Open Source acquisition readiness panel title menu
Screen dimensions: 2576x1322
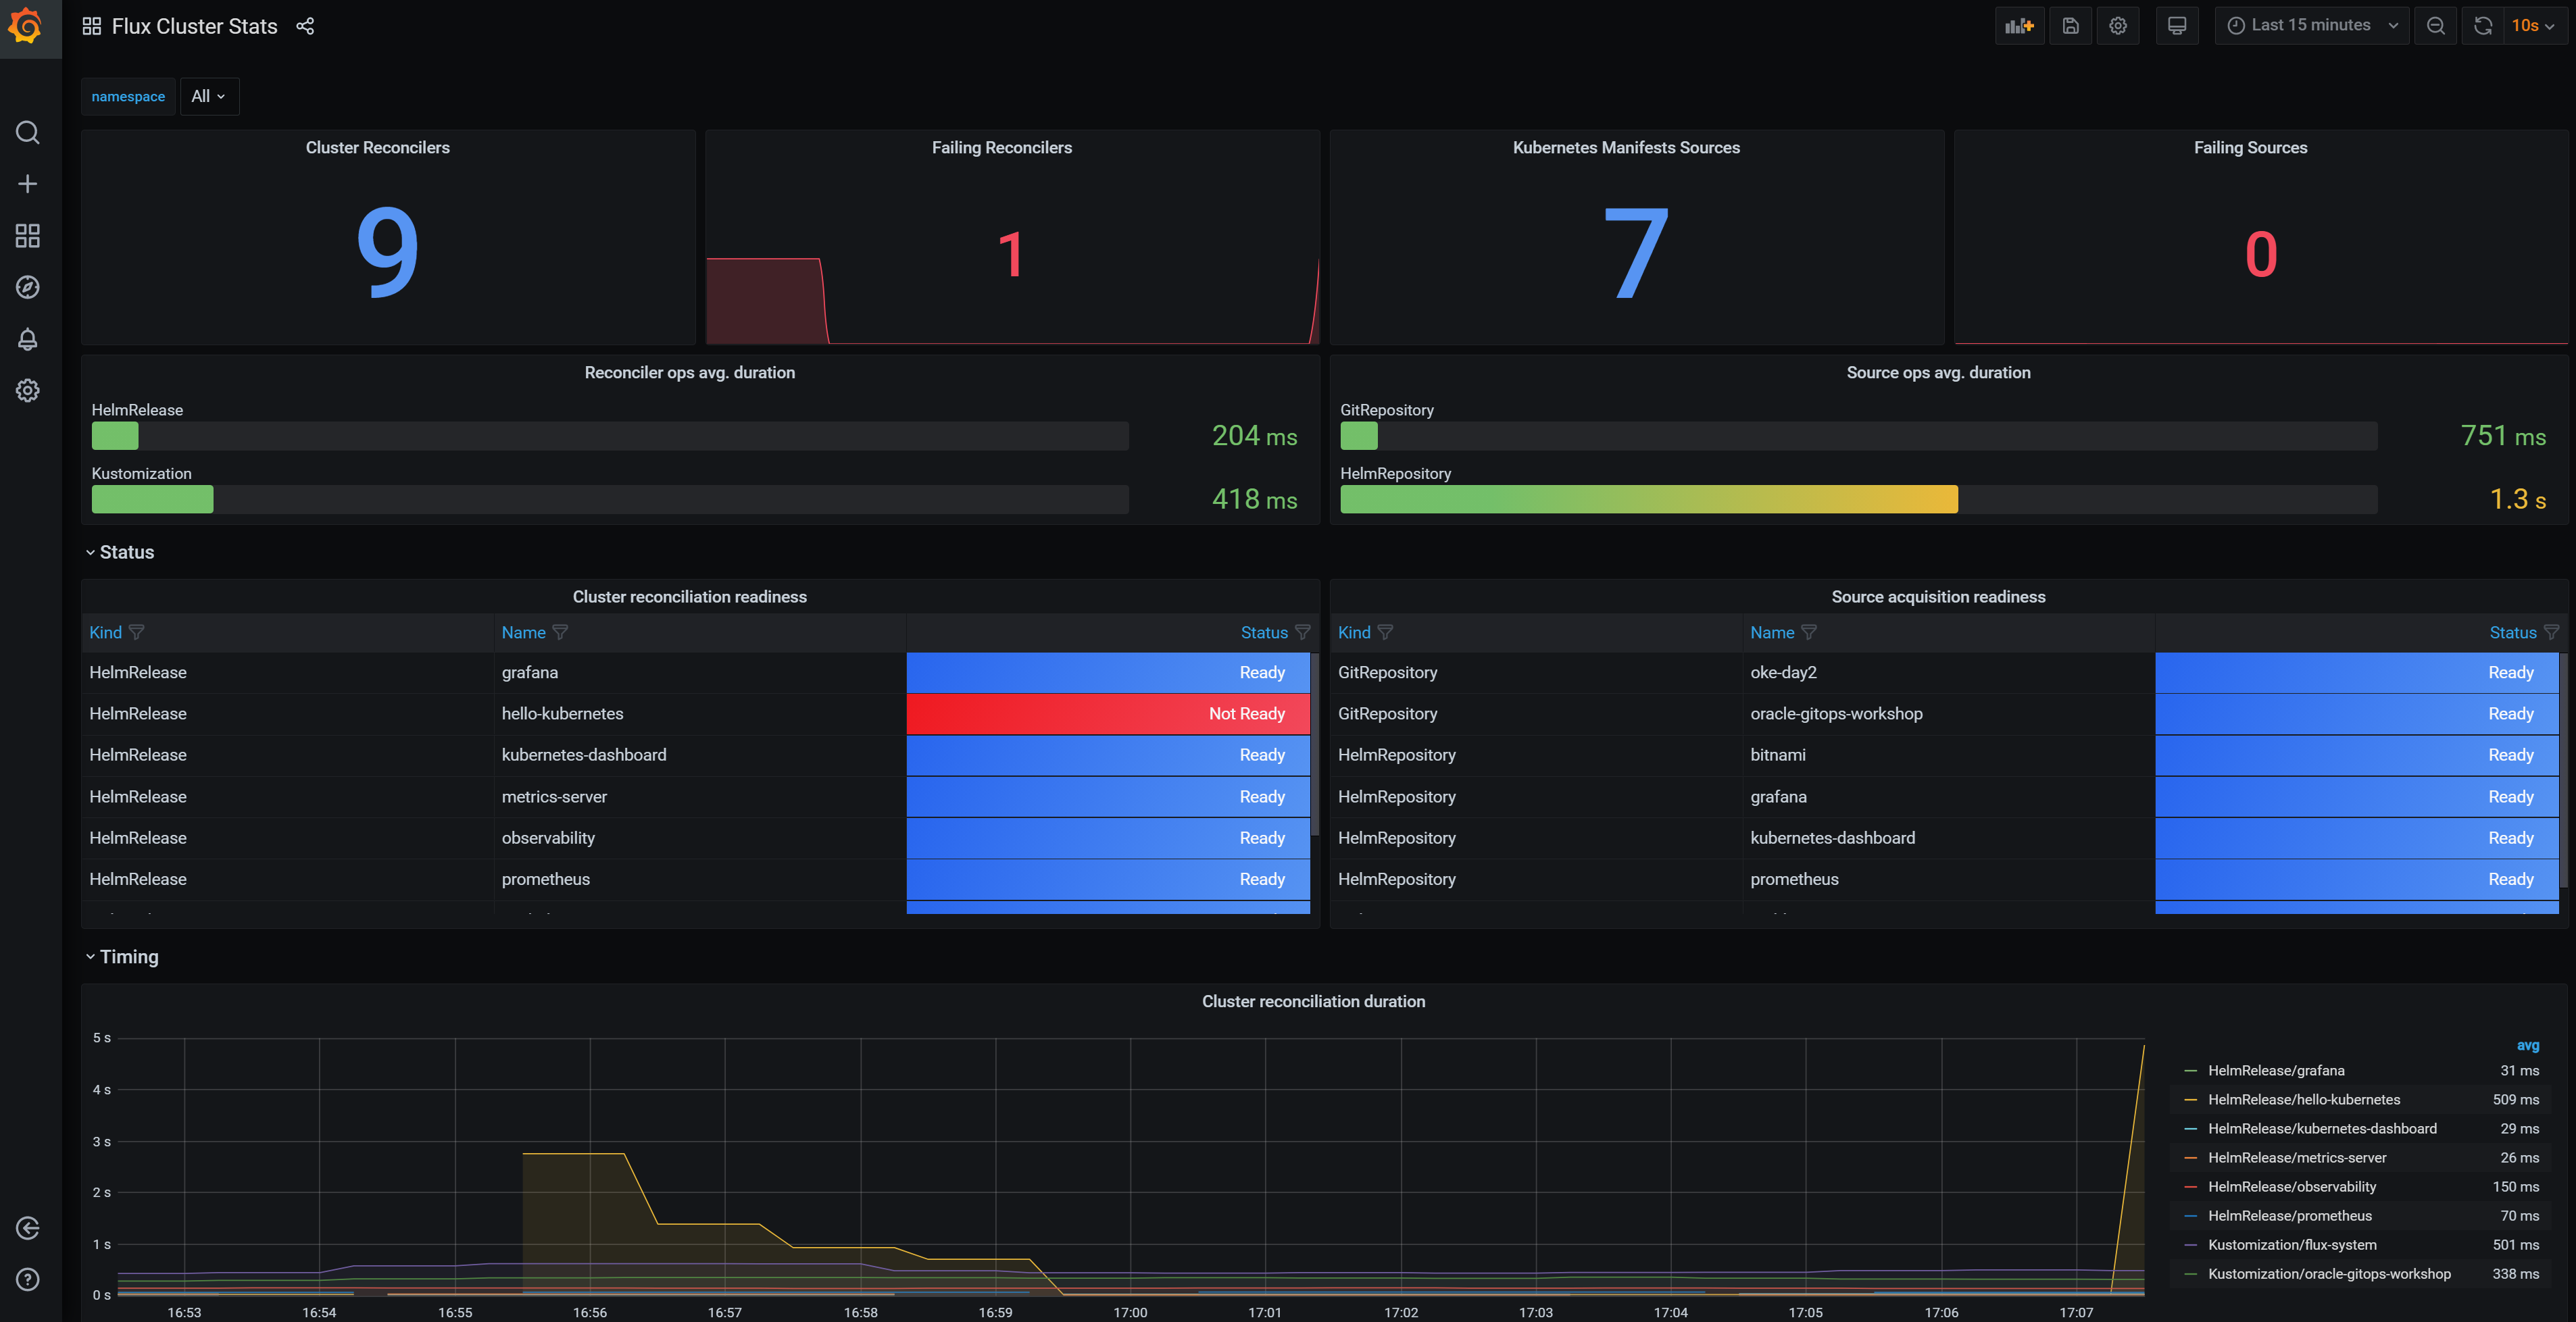(1938, 596)
